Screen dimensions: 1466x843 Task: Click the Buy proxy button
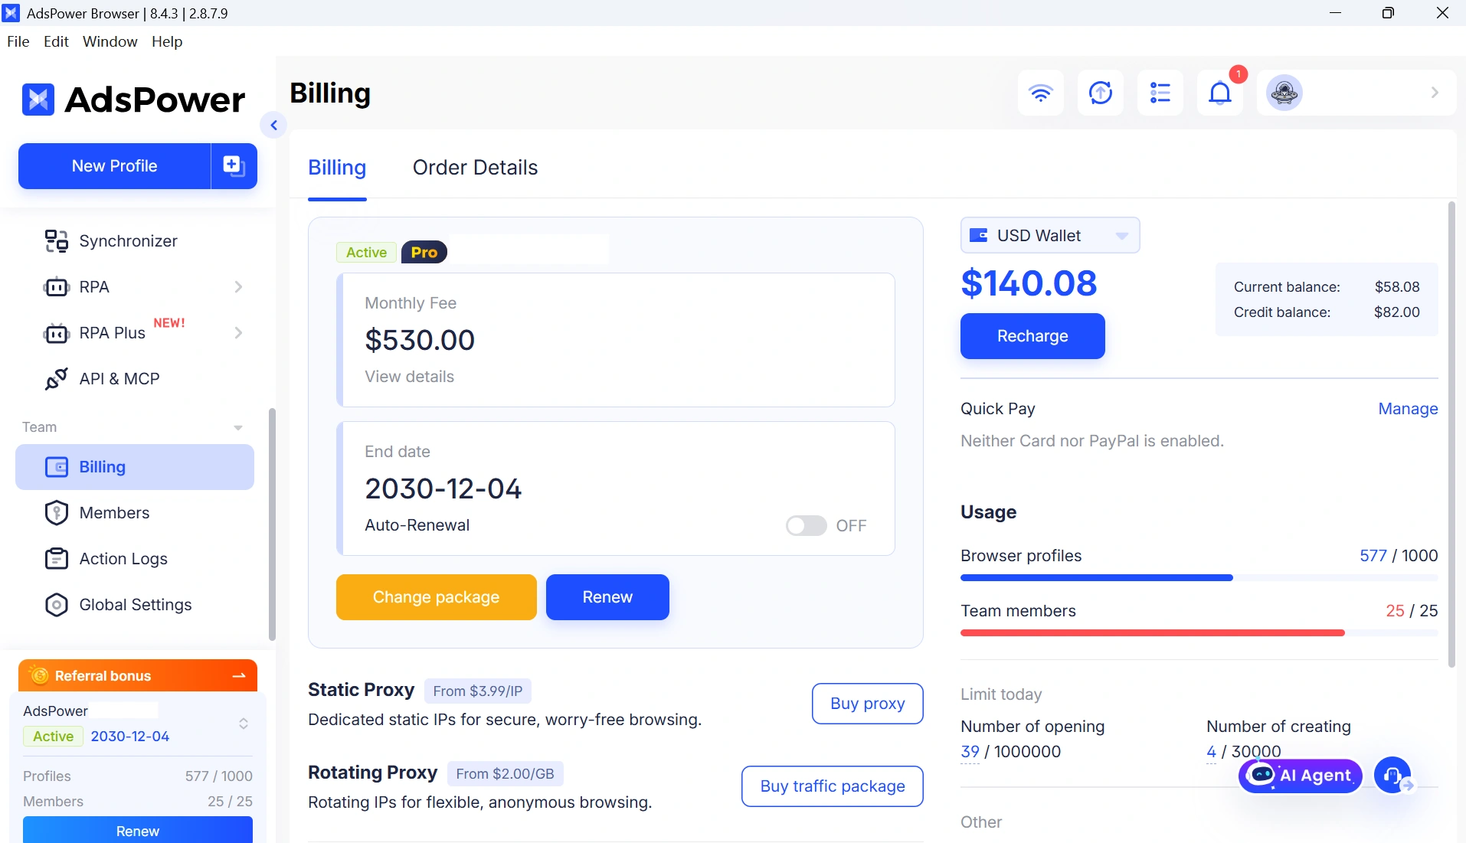(867, 704)
